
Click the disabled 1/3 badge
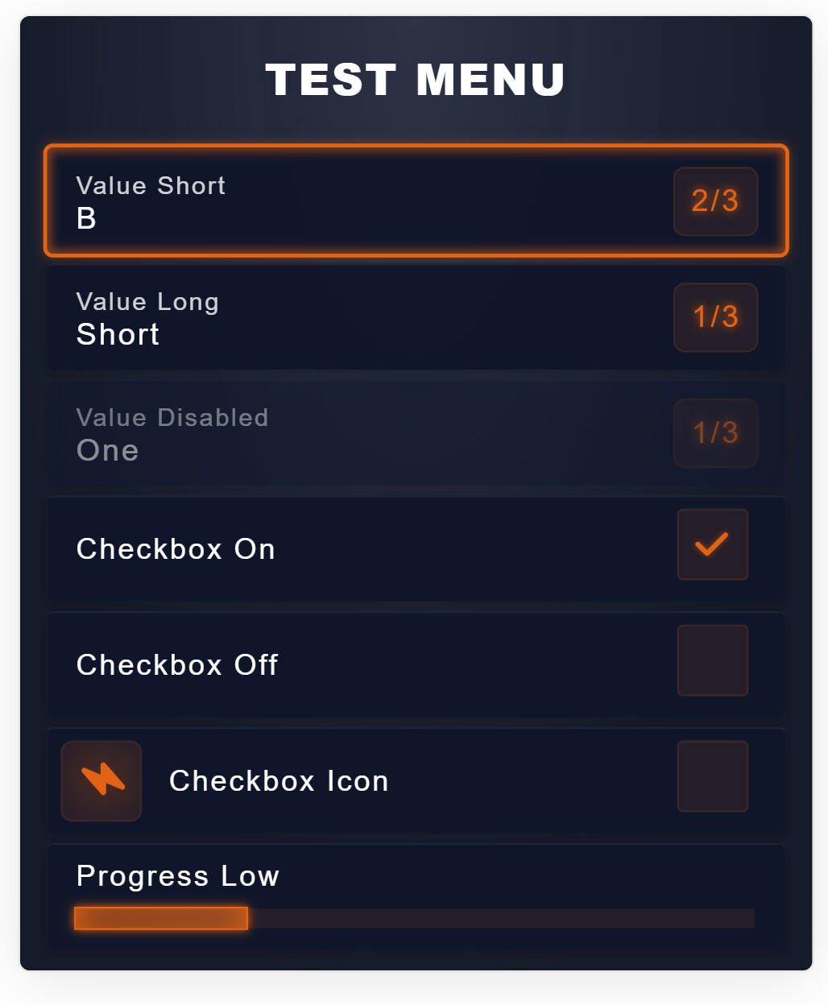(715, 433)
